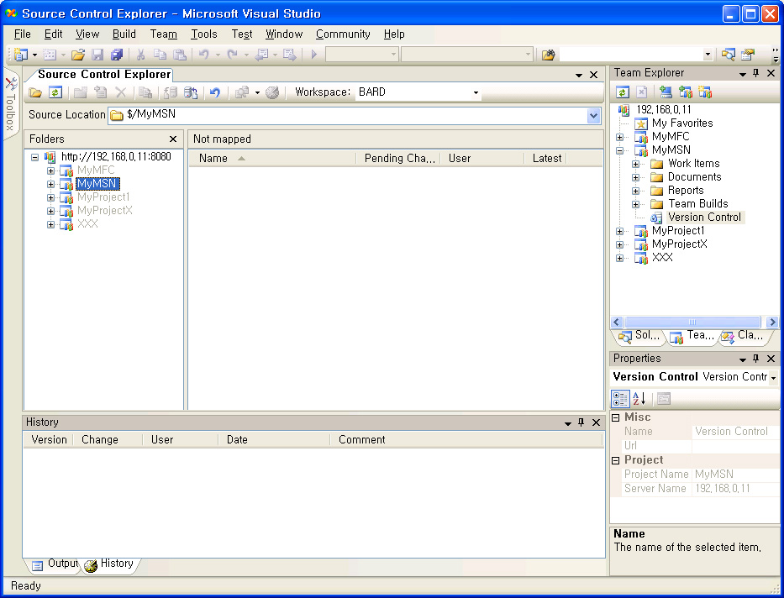Click Connect to Team Foundation Server icon

[666, 92]
